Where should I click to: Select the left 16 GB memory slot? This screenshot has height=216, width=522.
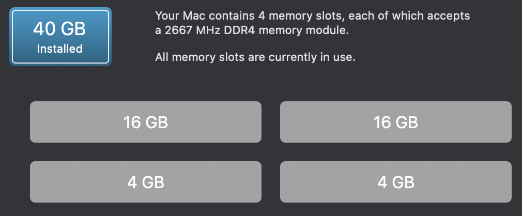coord(145,122)
